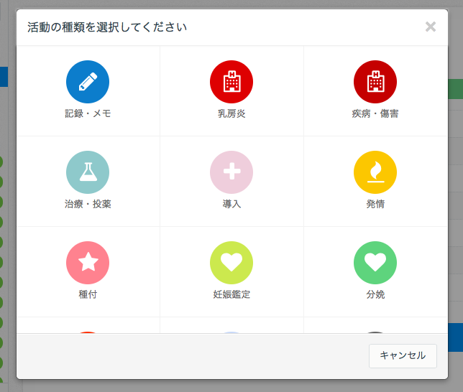Close the activity type dialog with X

(431, 27)
